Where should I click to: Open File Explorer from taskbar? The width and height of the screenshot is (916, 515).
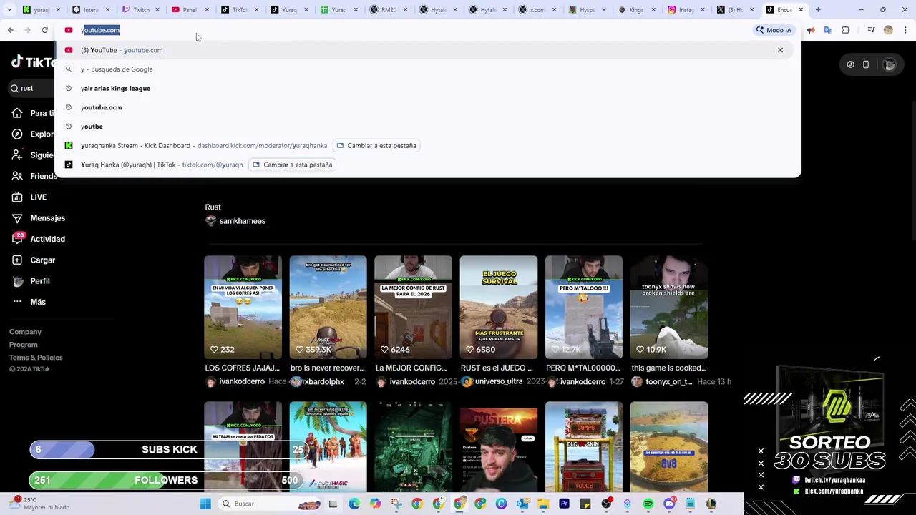(x=543, y=504)
